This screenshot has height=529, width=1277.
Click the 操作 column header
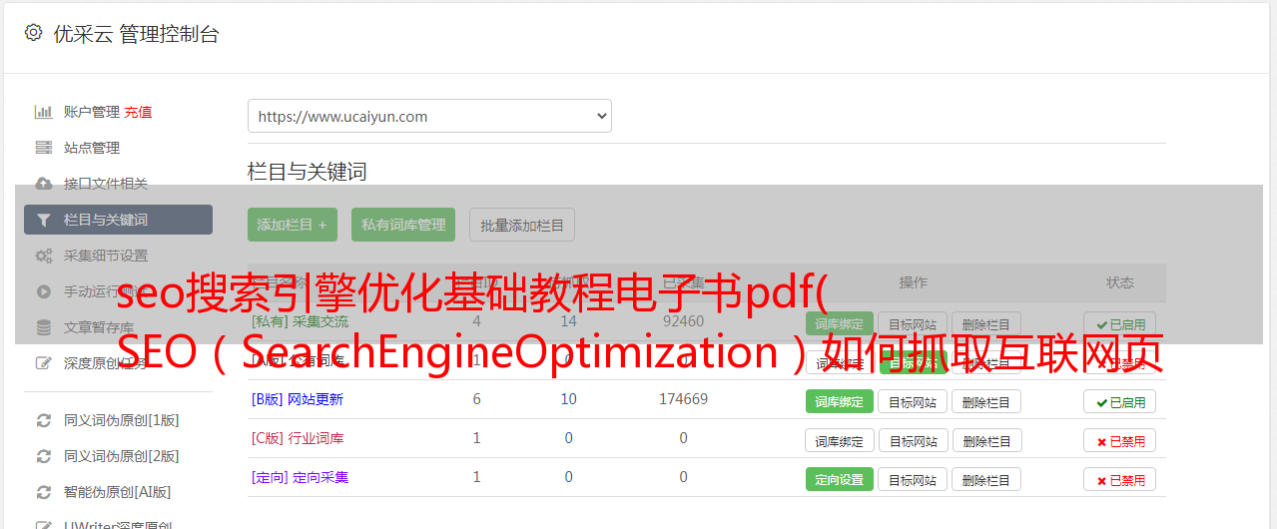[x=914, y=282]
